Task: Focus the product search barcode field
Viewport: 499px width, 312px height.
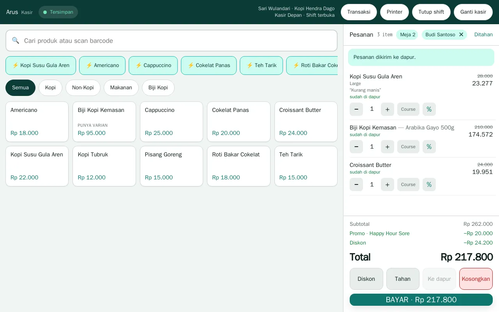Action: [x=172, y=41]
